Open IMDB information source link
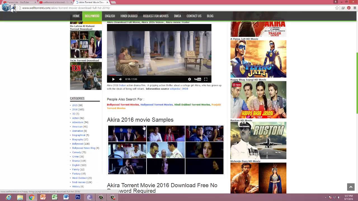The width and height of the screenshot is (358, 201). 185,89
